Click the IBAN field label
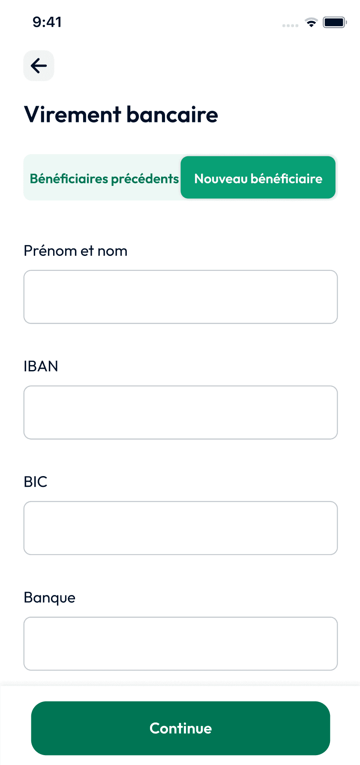This screenshot has height=765, width=360. click(41, 366)
